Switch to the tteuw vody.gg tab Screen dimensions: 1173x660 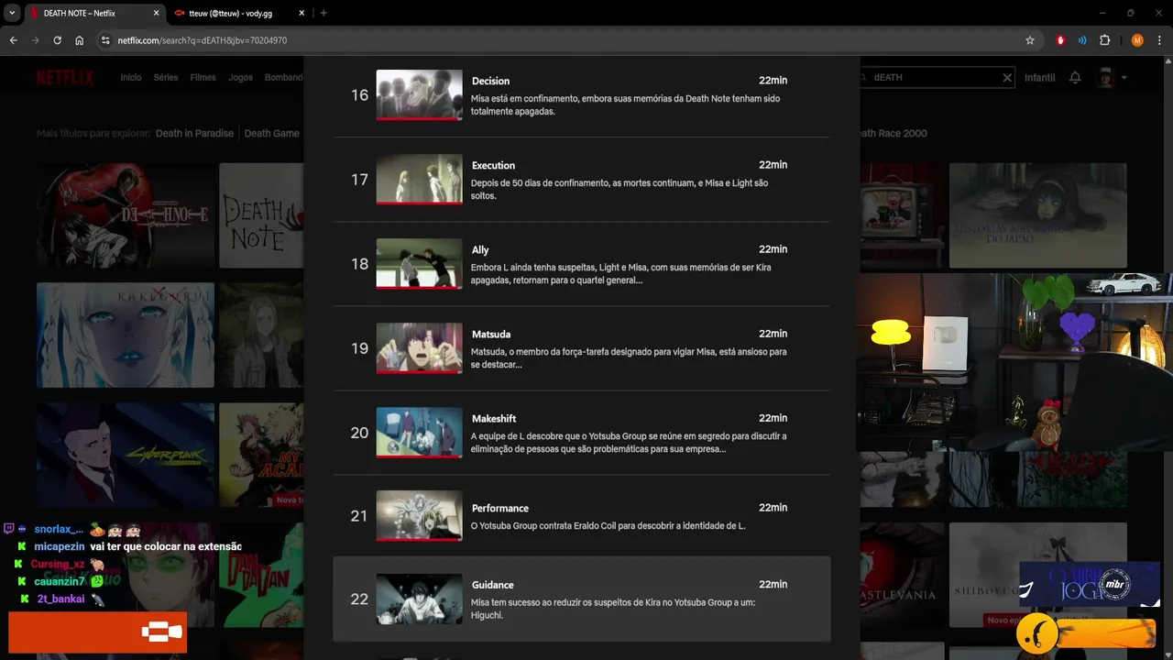point(239,13)
